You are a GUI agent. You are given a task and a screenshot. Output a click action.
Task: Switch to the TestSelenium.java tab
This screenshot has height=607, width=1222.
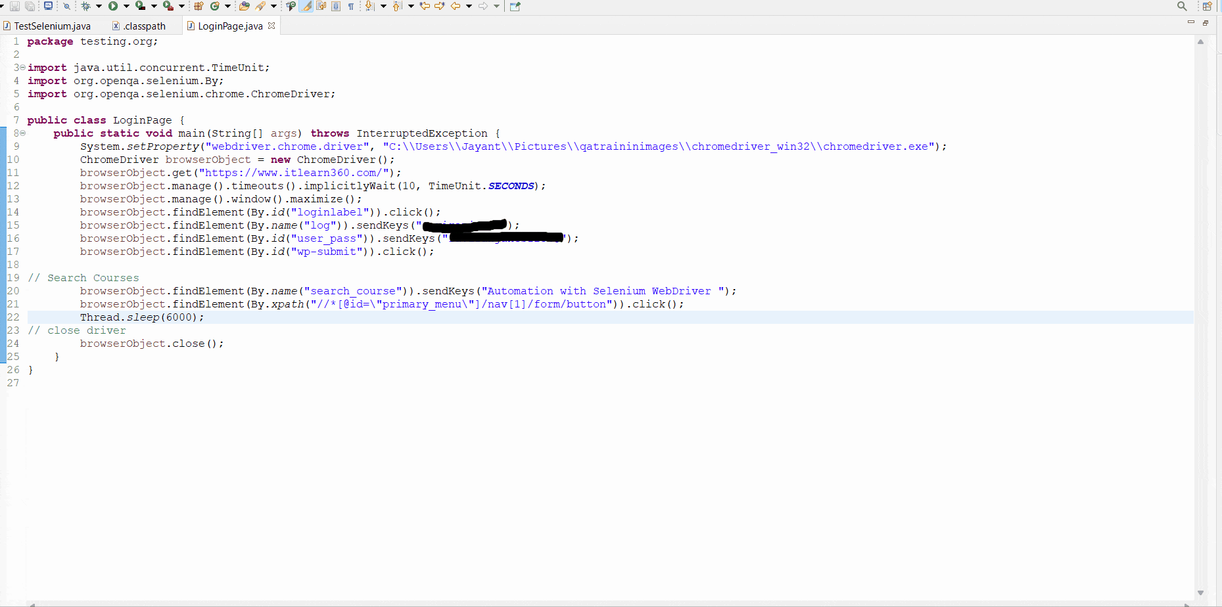(x=47, y=26)
